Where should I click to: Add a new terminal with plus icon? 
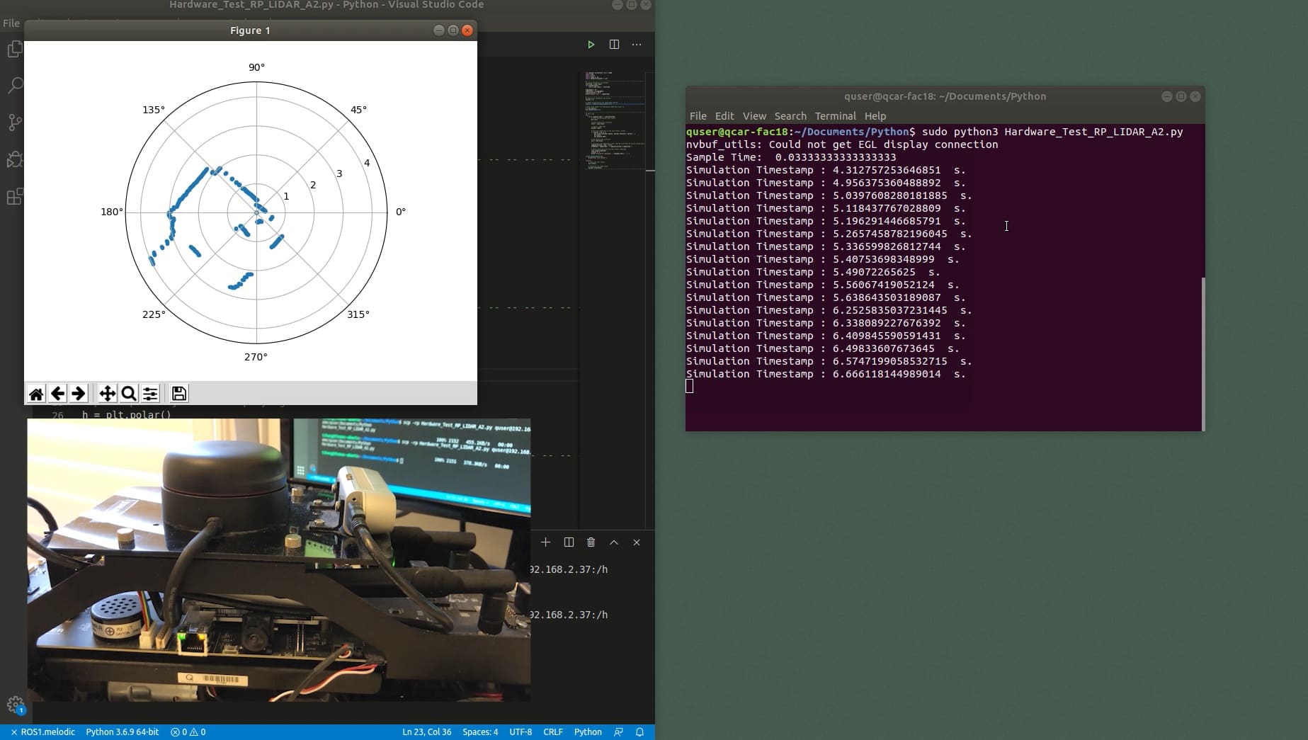[545, 542]
